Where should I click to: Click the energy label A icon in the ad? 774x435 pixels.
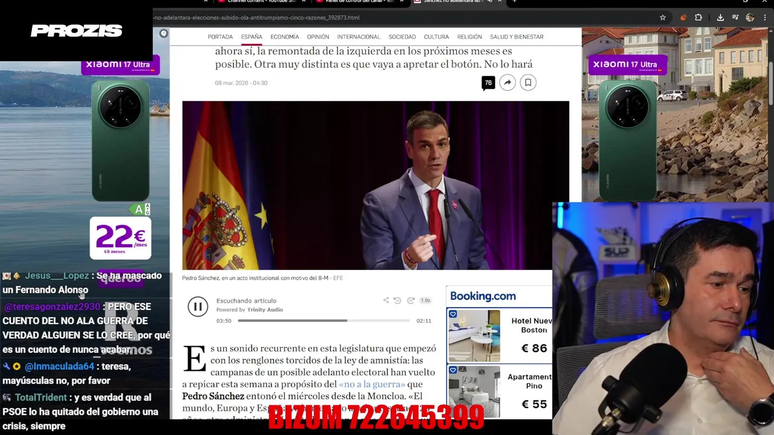140,210
